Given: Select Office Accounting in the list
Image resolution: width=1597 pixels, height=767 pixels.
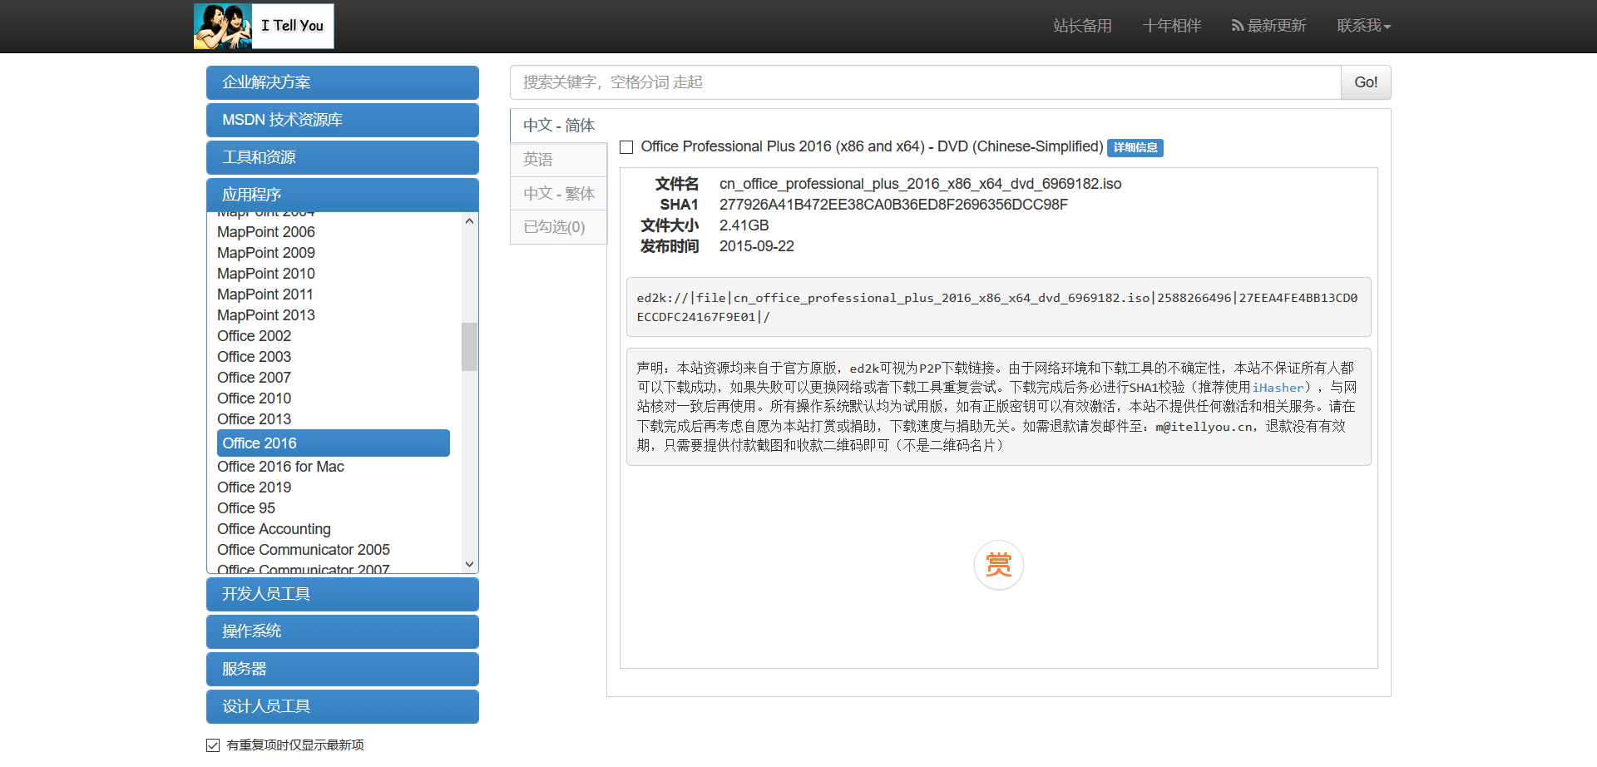Looking at the screenshot, I should pyautogui.click(x=274, y=529).
